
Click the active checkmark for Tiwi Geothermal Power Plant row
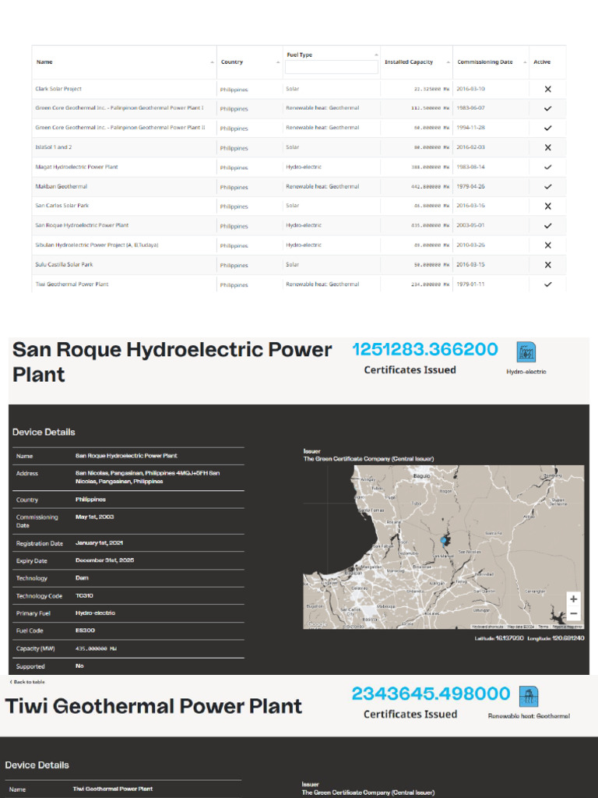click(547, 284)
